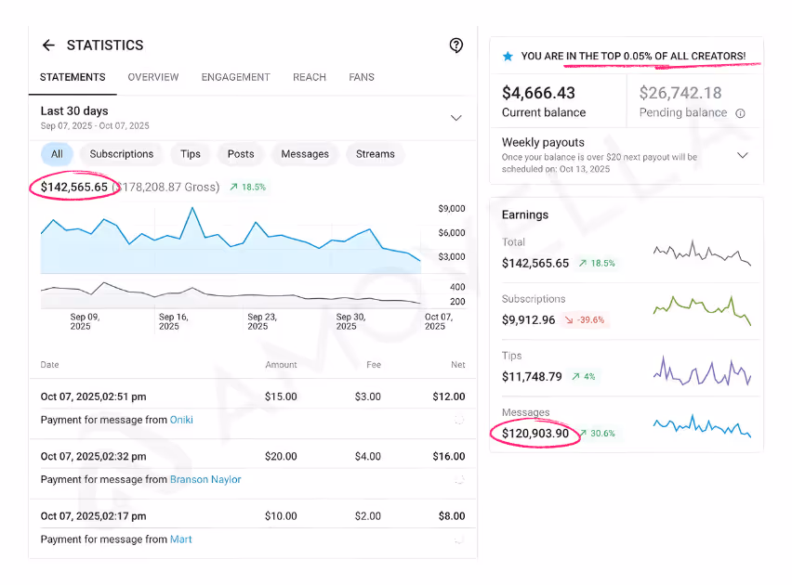
Task: Click the blue star in the creators banner
Action: 508,56
